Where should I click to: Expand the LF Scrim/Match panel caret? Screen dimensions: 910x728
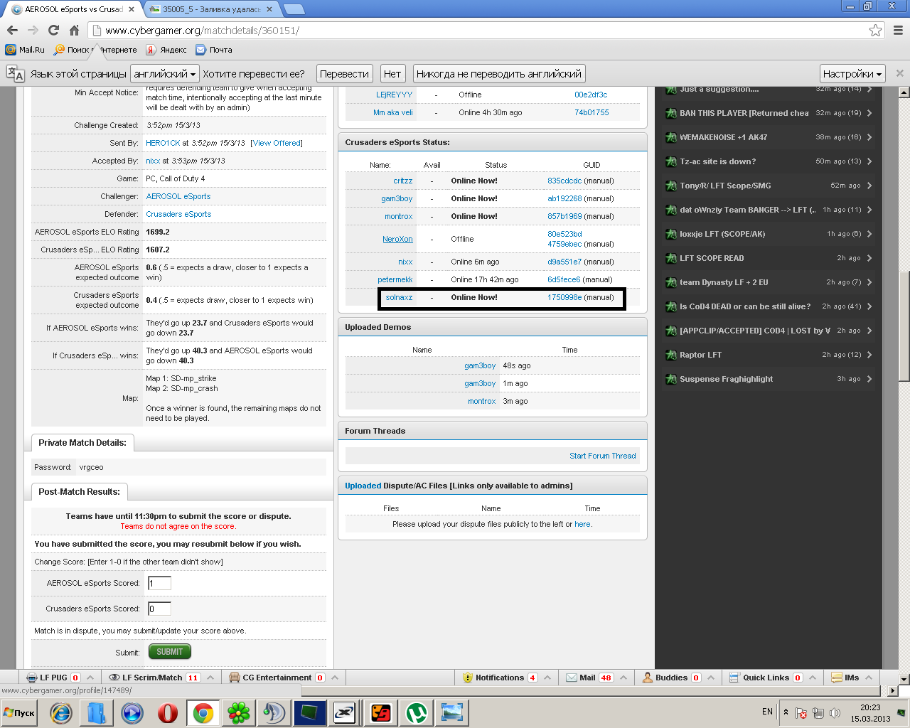pos(210,678)
